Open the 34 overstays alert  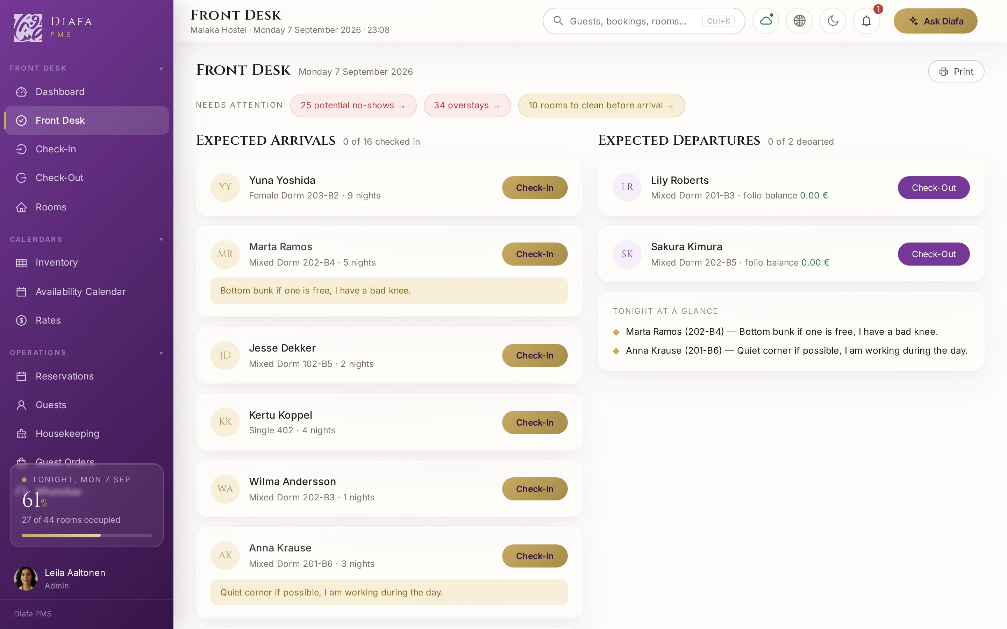tap(467, 106)
